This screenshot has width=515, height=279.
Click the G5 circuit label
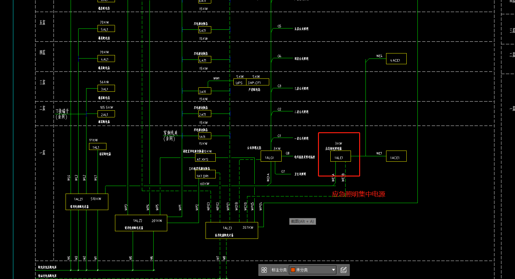[279, 26]
